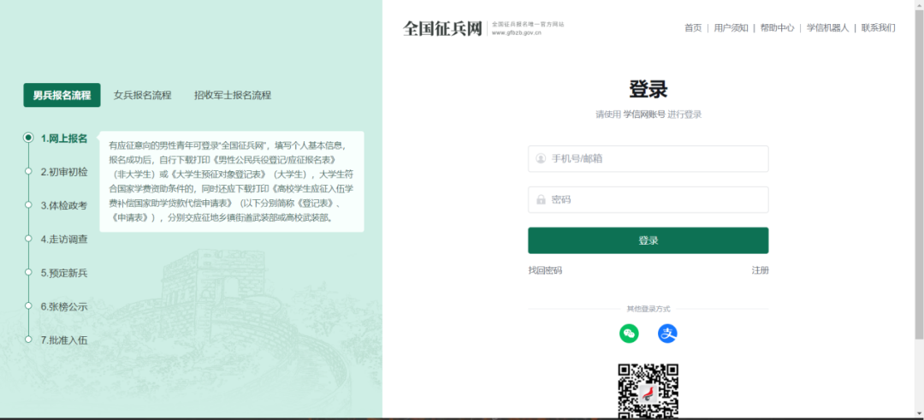Viewport: 924px width, 420px height.
Task: Select step 4.走访调查
Action: 63,240
